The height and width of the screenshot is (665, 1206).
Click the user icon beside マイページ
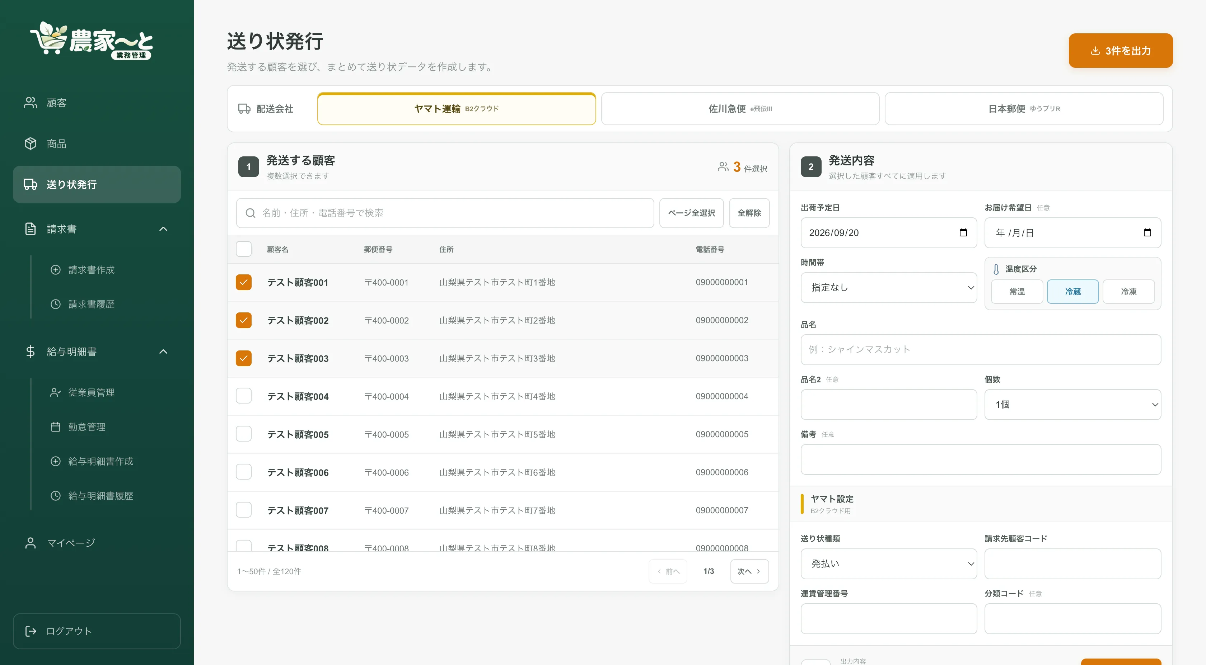tap(31, 543)
